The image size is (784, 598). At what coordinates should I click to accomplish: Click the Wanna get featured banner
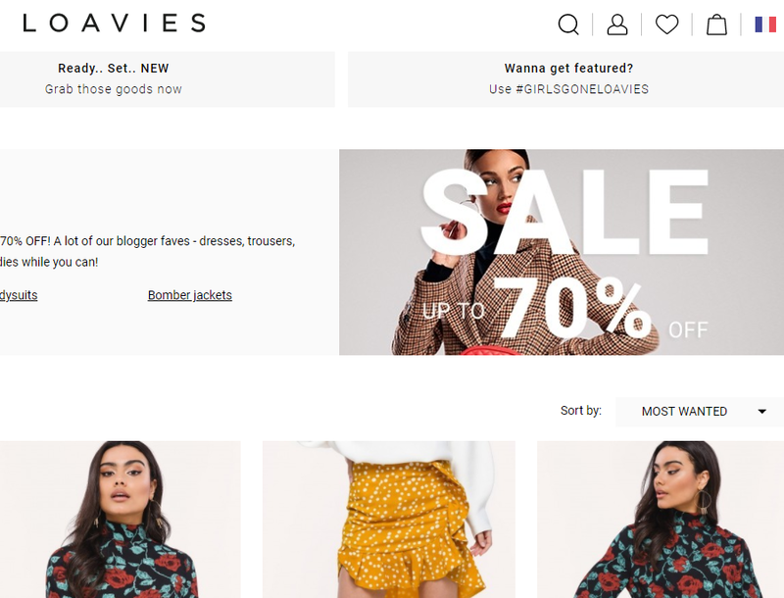coord(566,79)
